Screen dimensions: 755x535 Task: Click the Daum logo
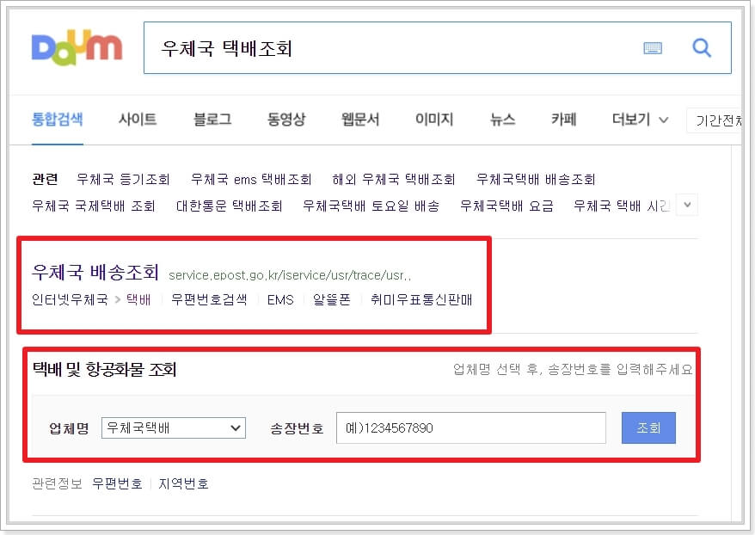click(76, 48)
